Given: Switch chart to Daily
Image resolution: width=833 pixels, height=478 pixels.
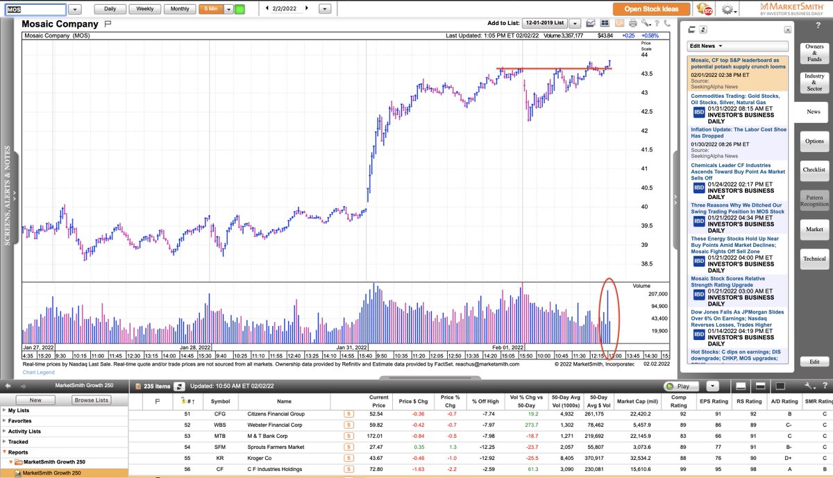Looking at the screenshot, I should 110,9.
